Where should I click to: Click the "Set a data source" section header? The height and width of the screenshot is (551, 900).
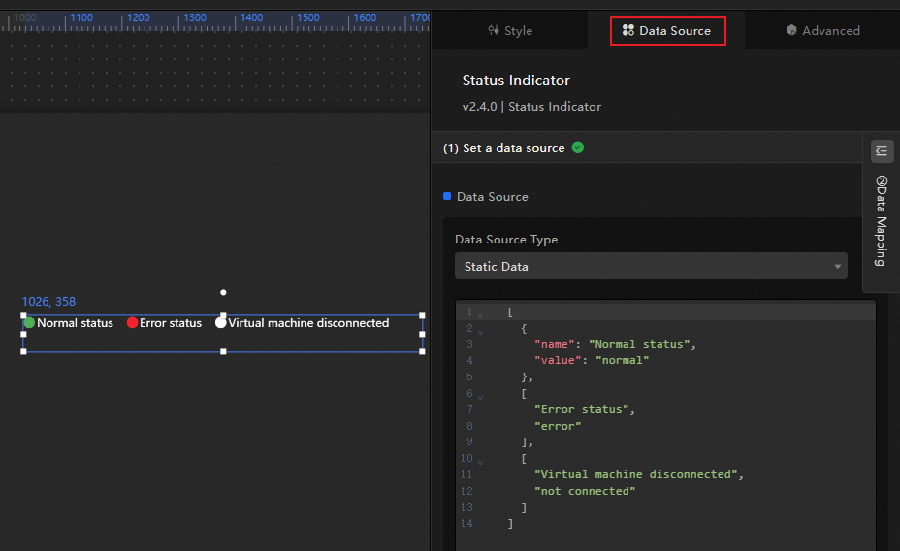503,148
